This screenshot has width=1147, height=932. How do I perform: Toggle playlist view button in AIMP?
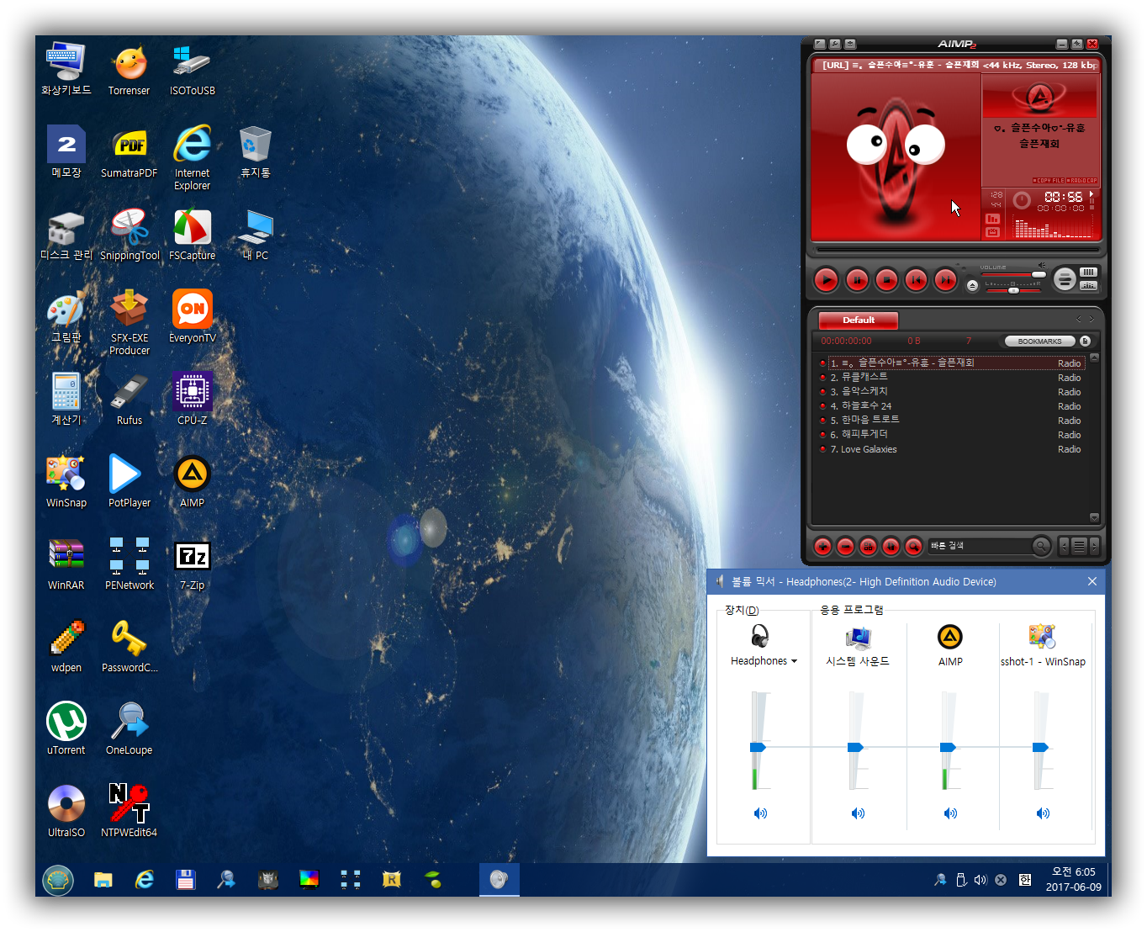click(1089, 272)
